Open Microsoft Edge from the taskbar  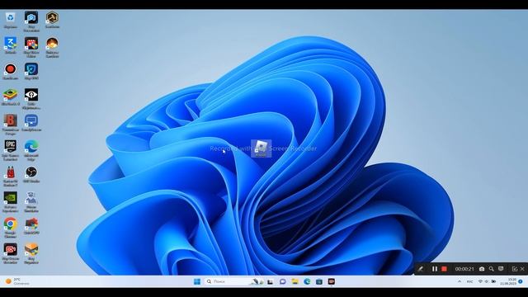point(307,281)
